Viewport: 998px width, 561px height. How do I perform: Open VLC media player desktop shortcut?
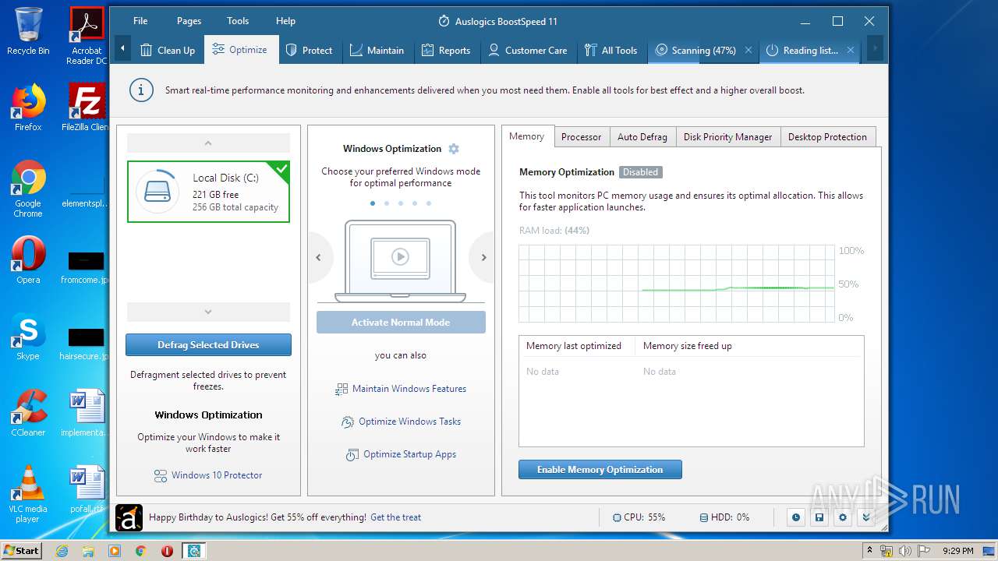[28, 494]
